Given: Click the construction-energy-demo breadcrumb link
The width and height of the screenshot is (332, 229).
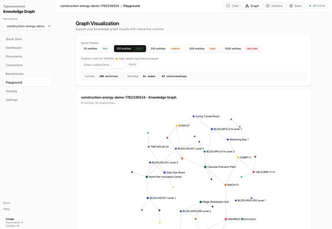Looking at the screenshot, I should [x=89, y=6].
